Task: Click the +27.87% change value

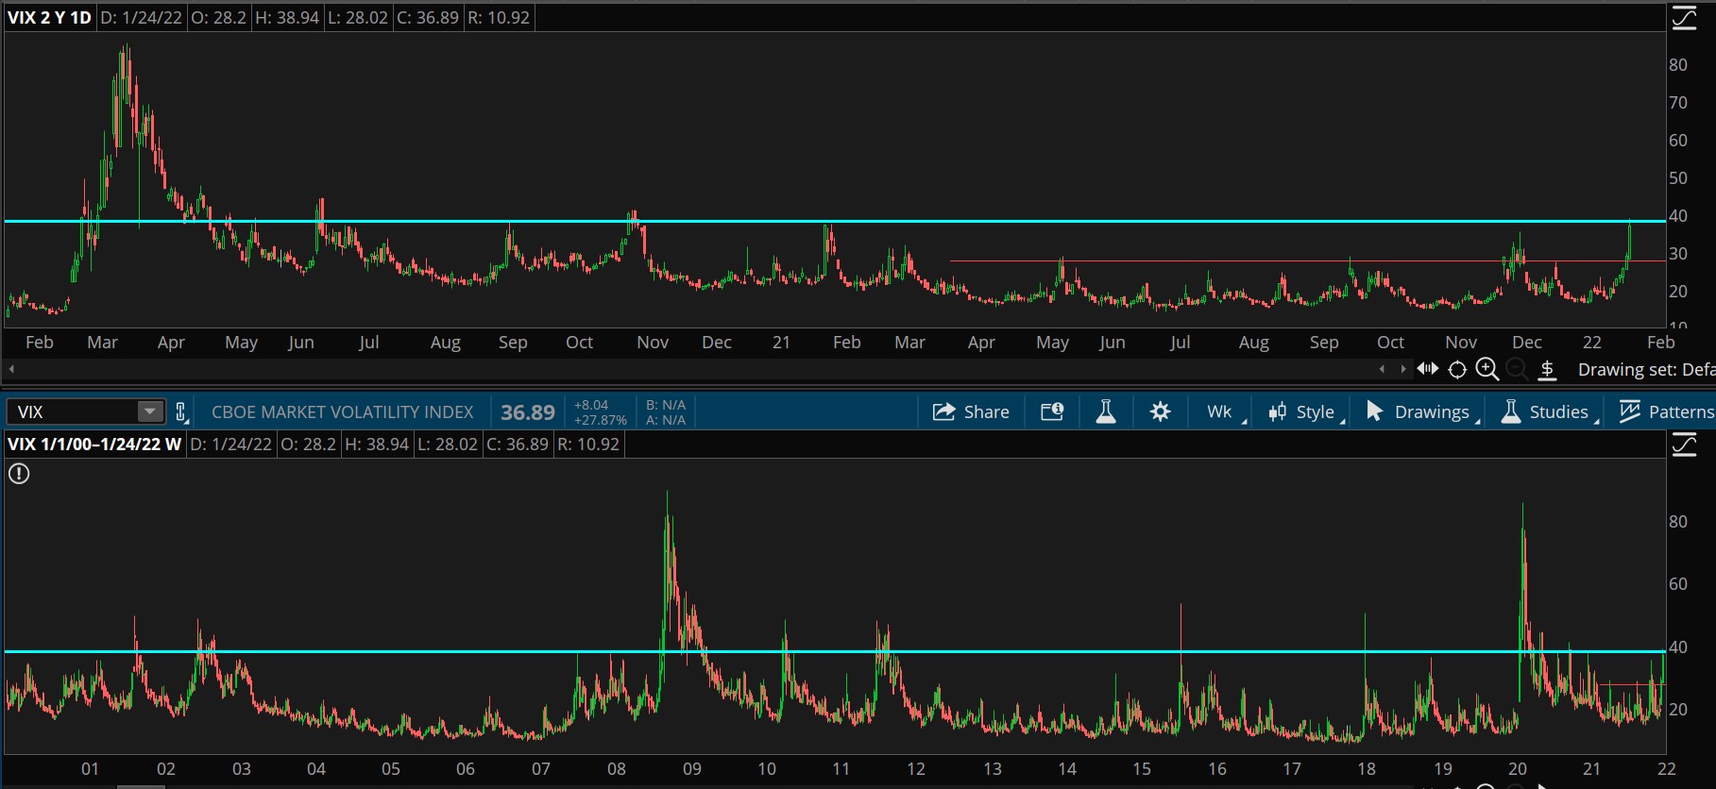Action: pos(601,420)
